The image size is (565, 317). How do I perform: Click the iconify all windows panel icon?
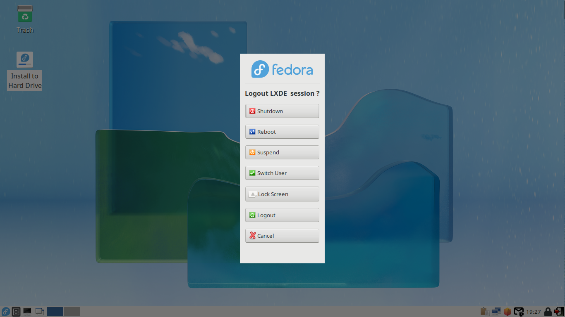(x=40, y=312)
